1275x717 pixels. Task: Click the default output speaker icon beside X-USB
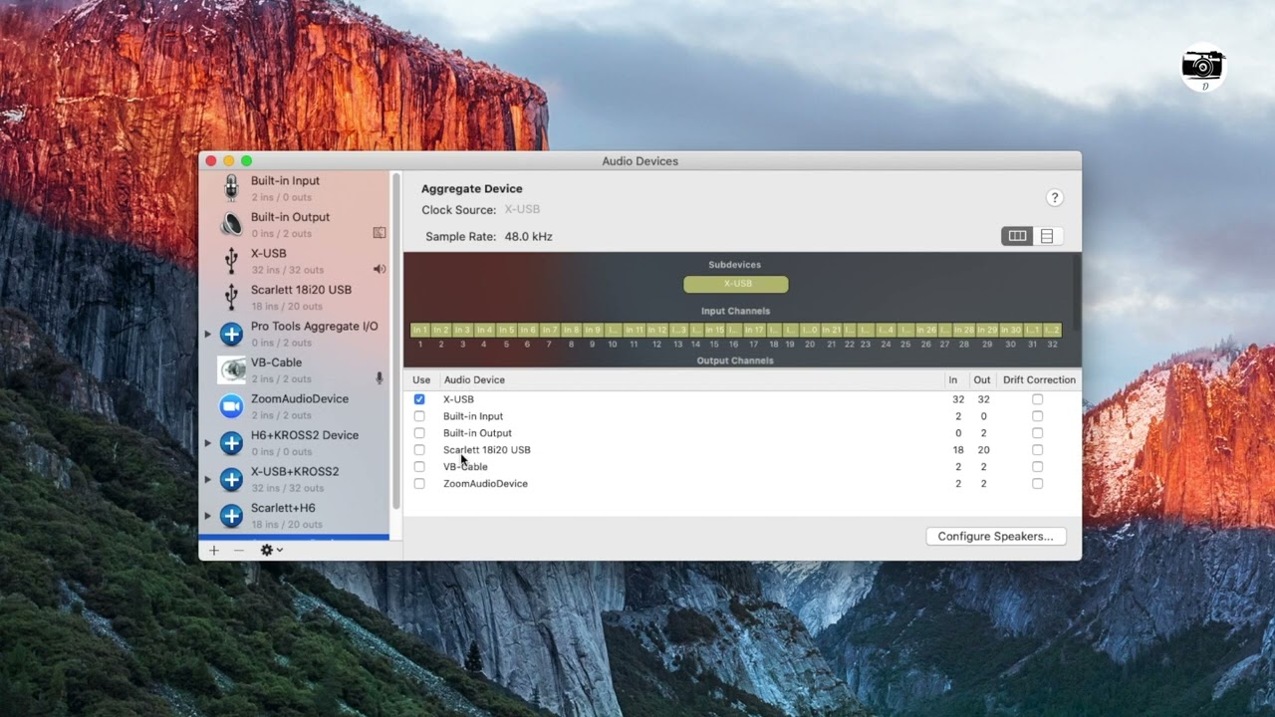[380, 269]
